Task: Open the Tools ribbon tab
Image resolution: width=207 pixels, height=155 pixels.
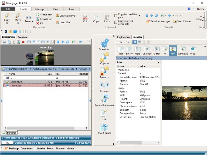Action: tap(72, 9)
